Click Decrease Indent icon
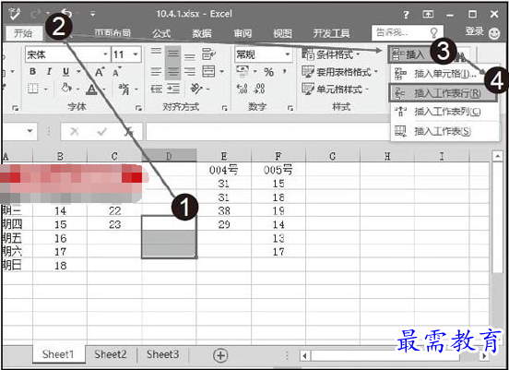Image resolution: width=509 pixels, height=370 pixels. (x=156, y=89)
